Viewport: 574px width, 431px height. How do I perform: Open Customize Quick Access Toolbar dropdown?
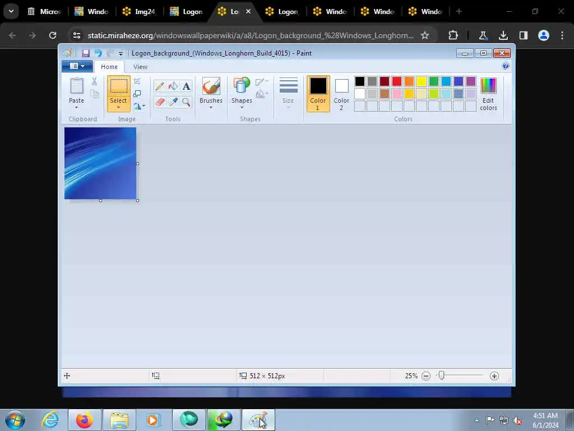(x=121, y=53)
